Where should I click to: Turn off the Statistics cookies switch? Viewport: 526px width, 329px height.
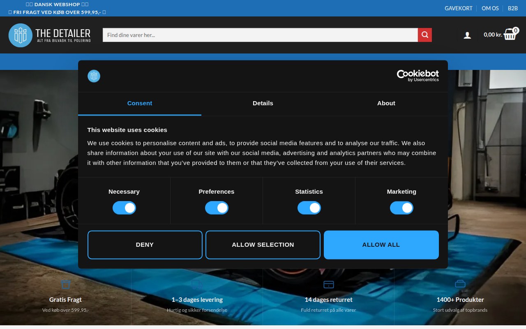point(309,208)
